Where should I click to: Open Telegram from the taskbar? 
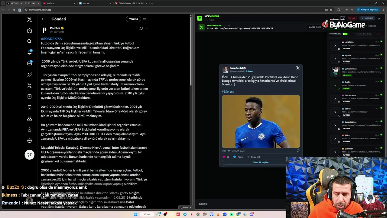click(185, 214)
